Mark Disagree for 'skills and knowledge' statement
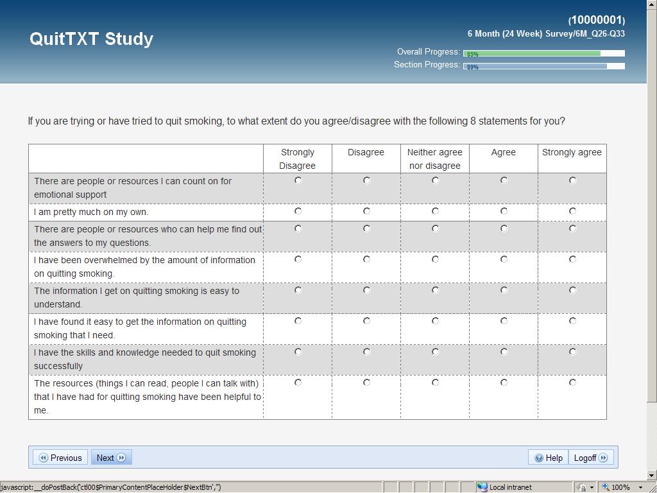This screenshot has width=657, height=493. click(366, 352)
